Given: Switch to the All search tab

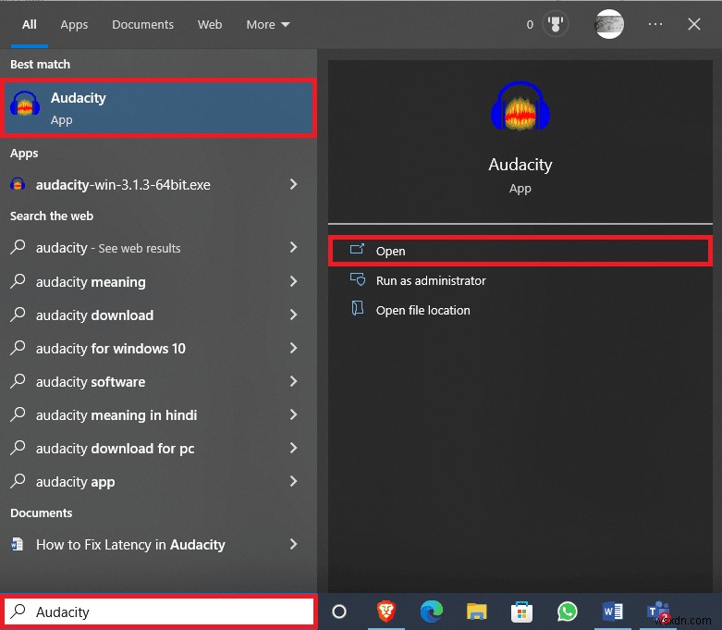Looking at the screenshot, I should tap(29, 24).
